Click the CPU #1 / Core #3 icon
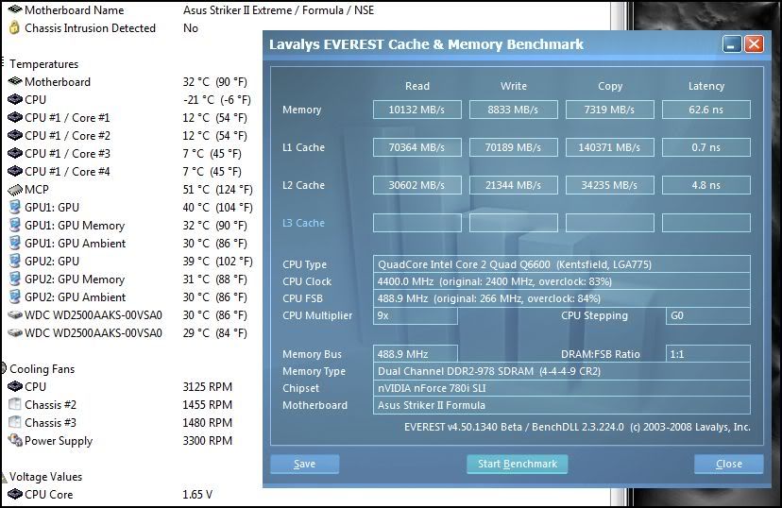 click(15, 153)
